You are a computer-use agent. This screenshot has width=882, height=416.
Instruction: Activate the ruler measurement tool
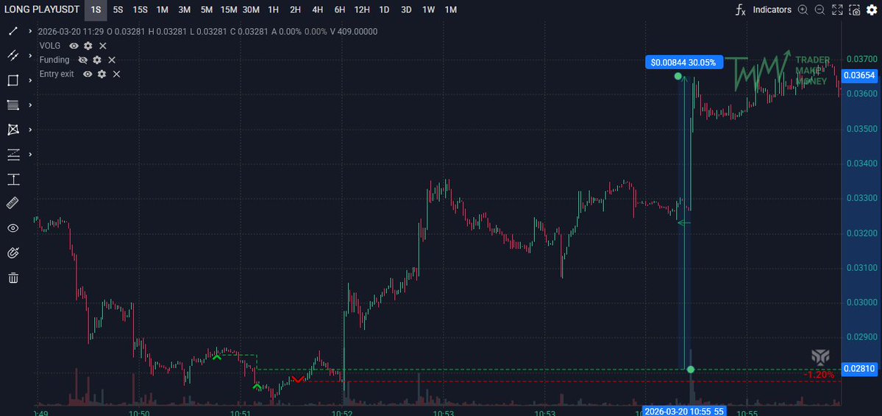(x=13, y=203)
